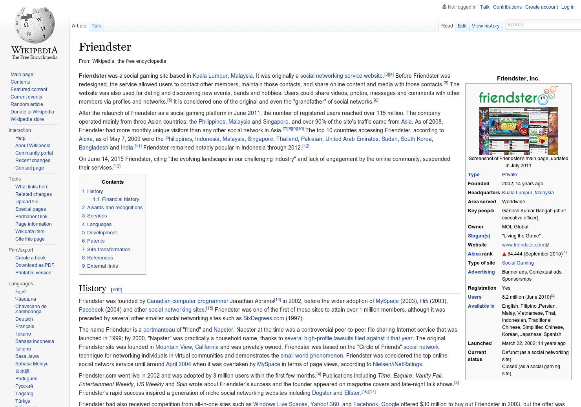Open Mountain View, California link
The height and width of the screenshot is (407, 581).
click(x=187, y=347)
